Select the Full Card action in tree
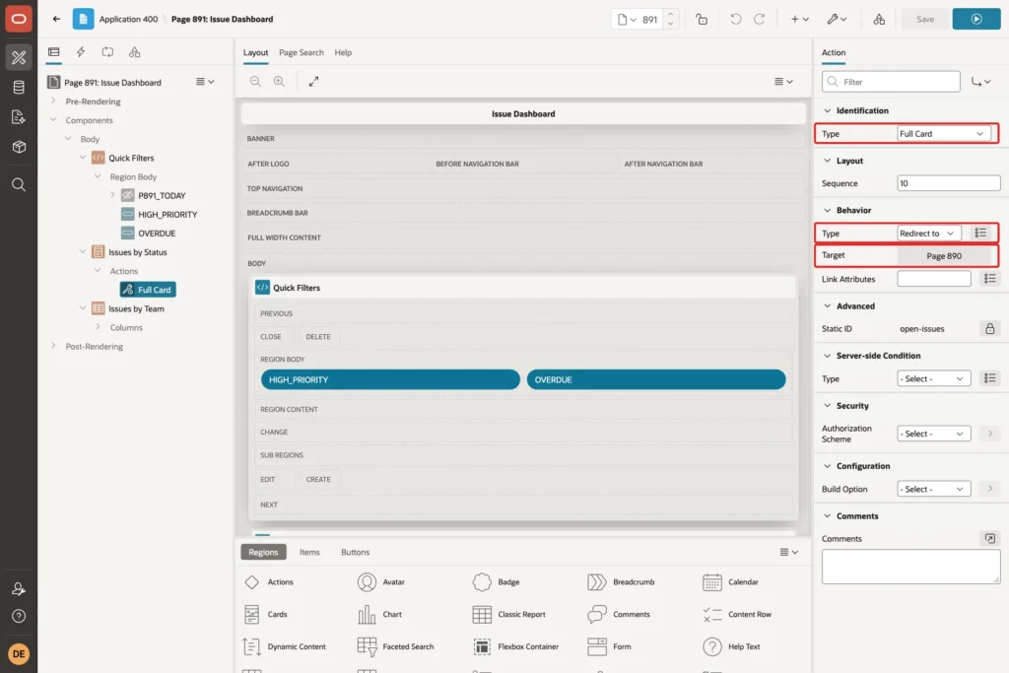 tap(148, 290)
